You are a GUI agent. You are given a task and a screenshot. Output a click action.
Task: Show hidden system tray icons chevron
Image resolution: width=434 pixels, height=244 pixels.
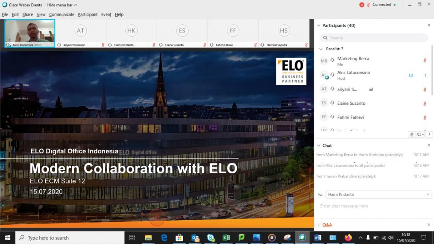[361, 238]
